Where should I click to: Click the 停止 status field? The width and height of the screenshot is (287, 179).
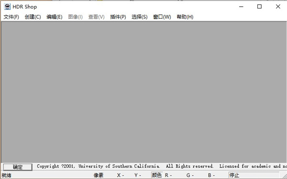pyautogui.click(x=254, y=175)
